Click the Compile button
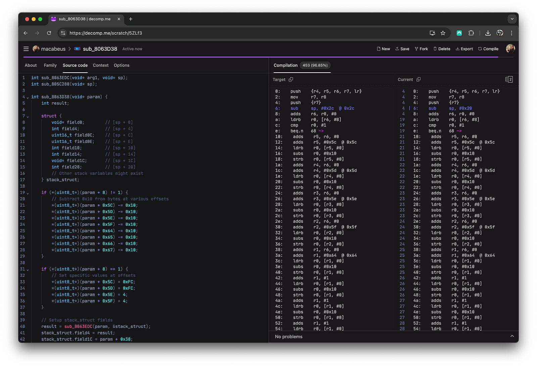Screen dimensions: 537x367 488,49
